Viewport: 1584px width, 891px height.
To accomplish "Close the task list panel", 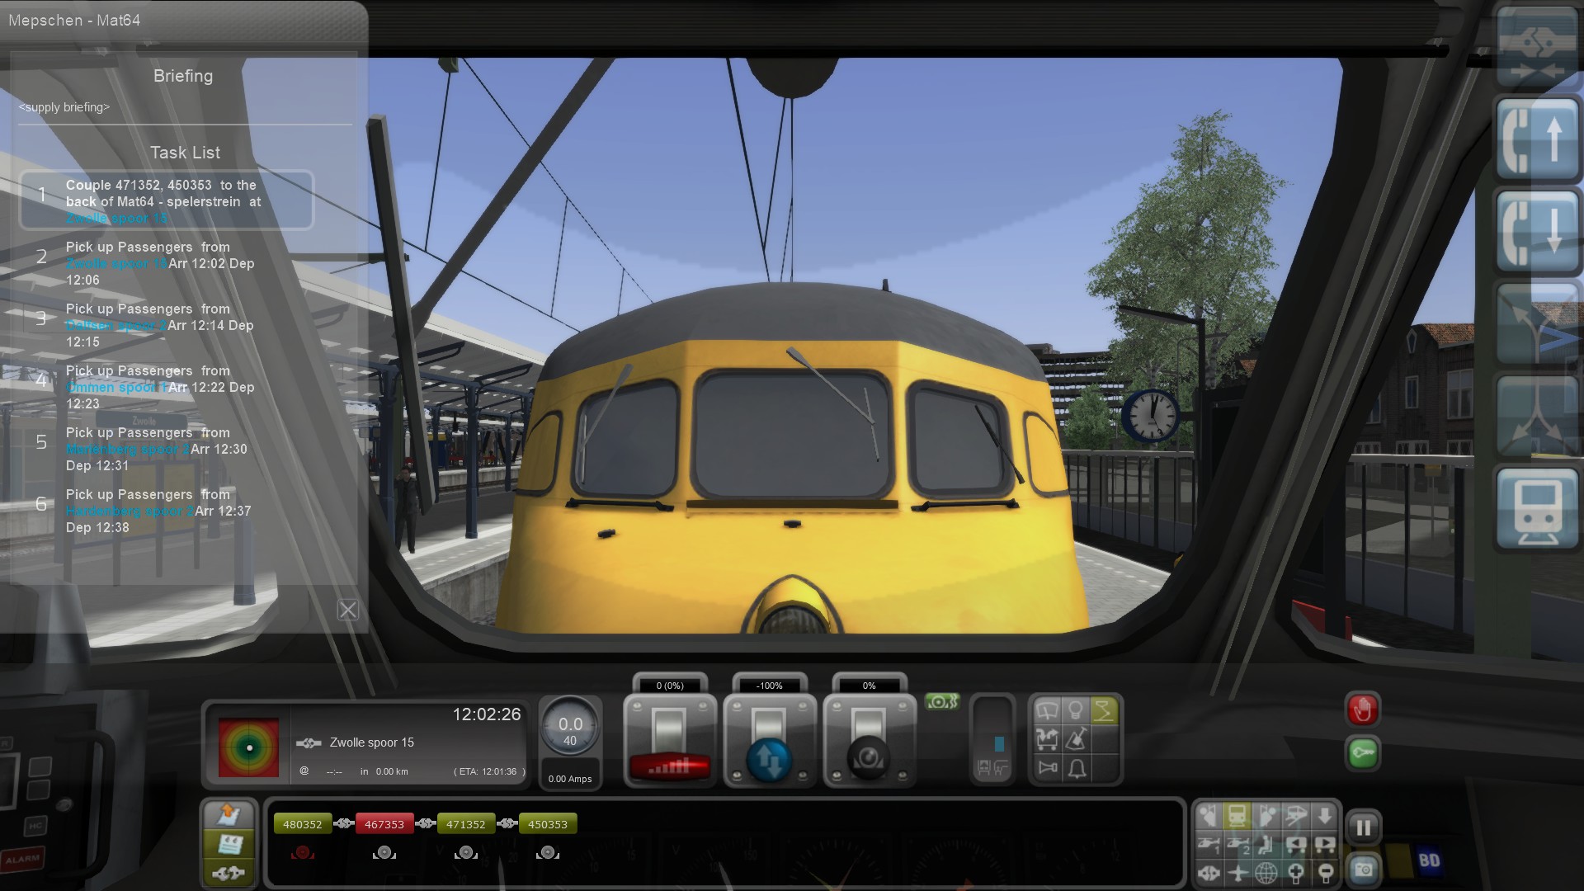I will (x=348, y=610).
